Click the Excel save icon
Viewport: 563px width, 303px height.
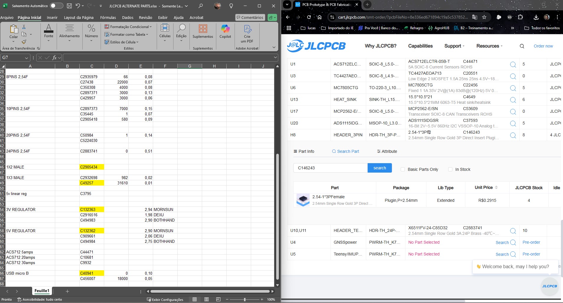pos(69,6)
